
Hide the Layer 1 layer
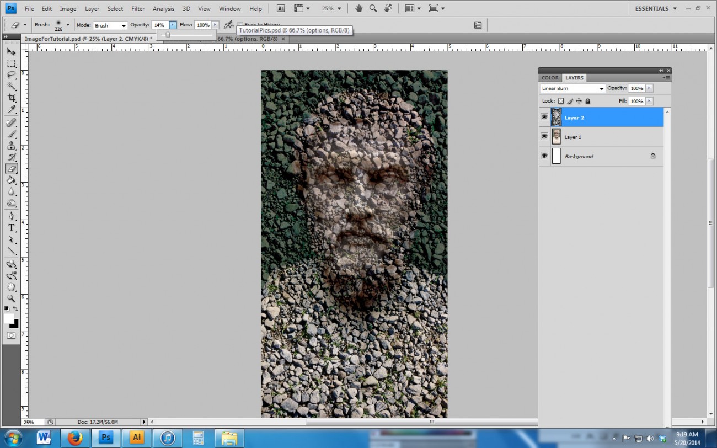pos(544,136)
